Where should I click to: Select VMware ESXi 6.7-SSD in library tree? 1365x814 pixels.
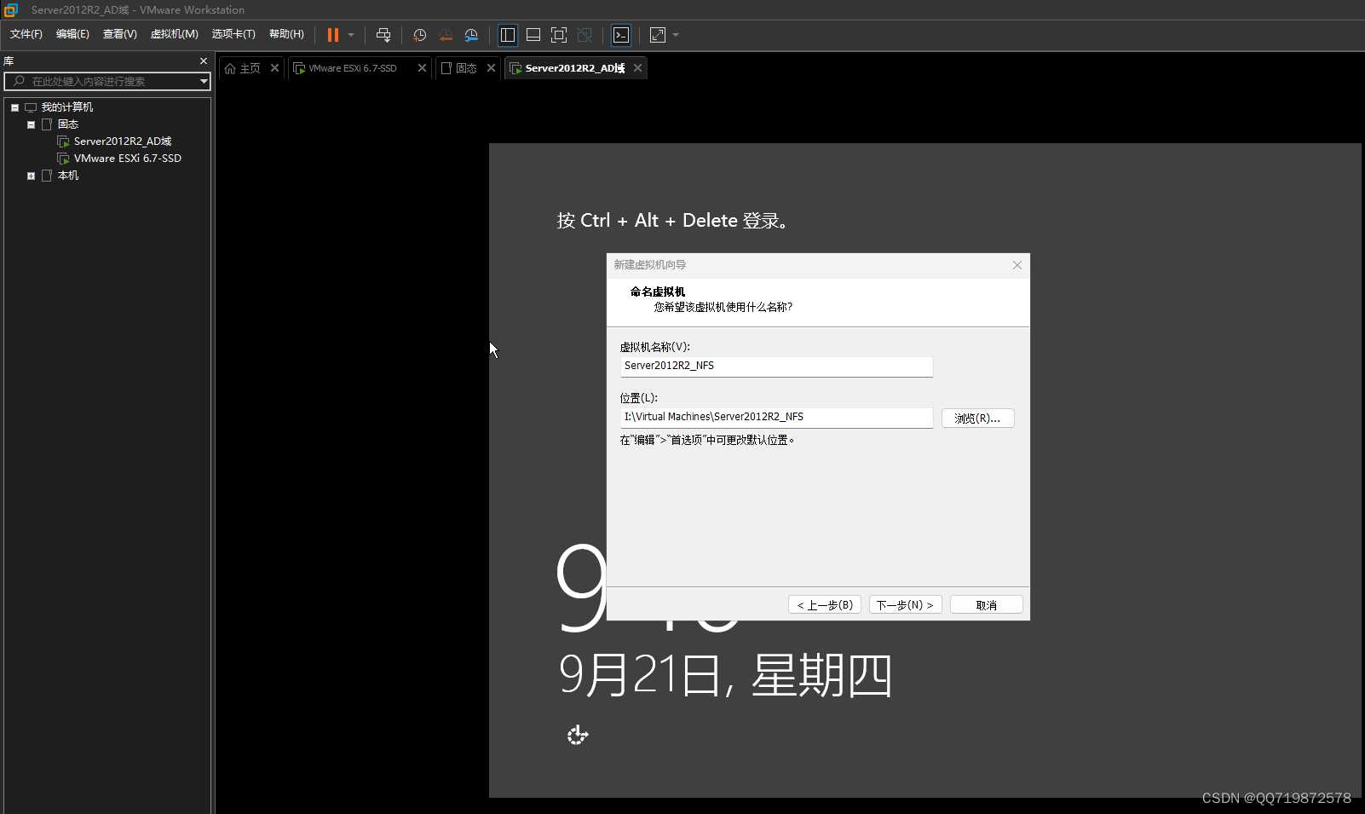127,159
